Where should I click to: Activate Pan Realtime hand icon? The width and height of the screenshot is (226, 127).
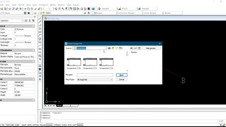(56, 9)
